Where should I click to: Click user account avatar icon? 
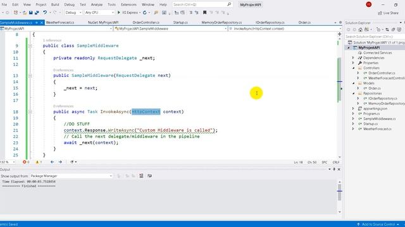[x=368, y=4]
